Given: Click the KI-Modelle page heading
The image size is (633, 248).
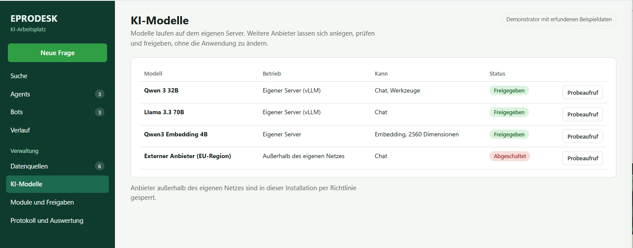Looking at the screenshot, I should pos(160,20).
